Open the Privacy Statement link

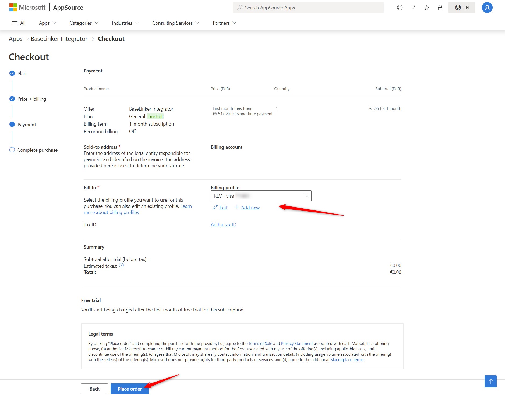(x=297, y=344)
